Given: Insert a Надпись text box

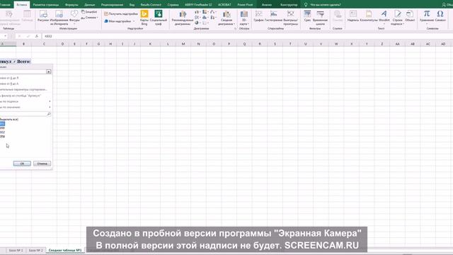Looking at the screenshot, I should coord(352,16).
